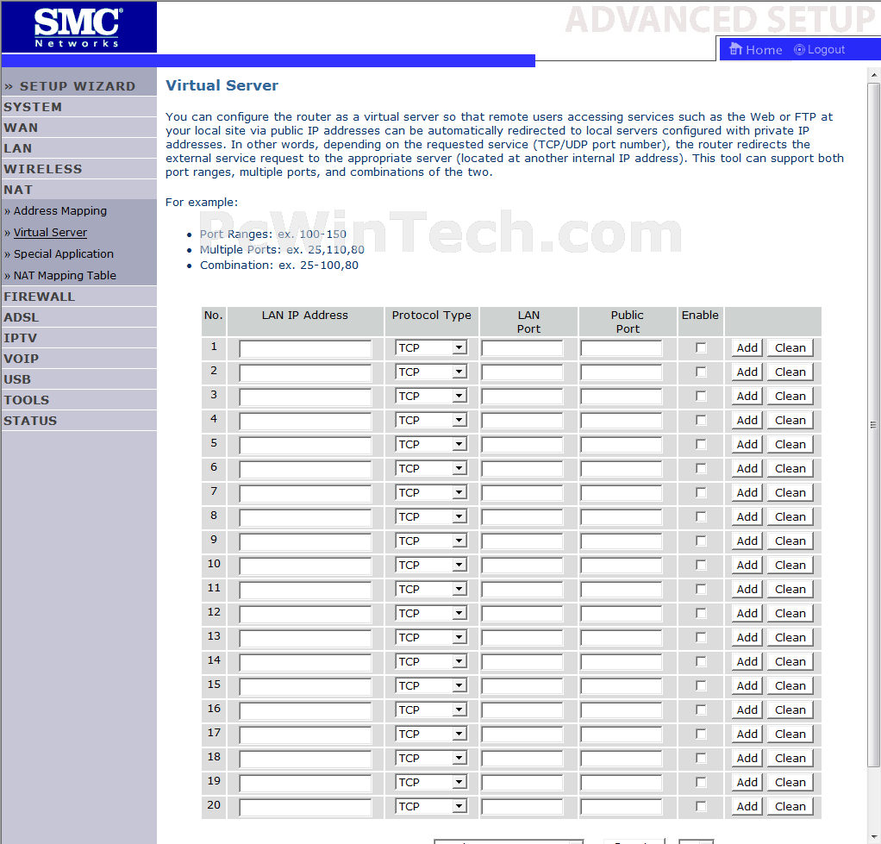Viewport: 881px width, 844px height.
Task: Open the IPTV menu section
Action: (20, 338)
